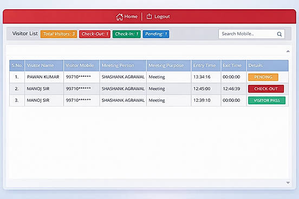The width and height of the screenshot is (299, 199).
Task: Click the Visitor Name column header
Action: (x=44, y=65)
